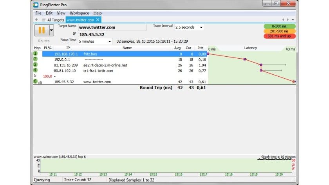Click the tab scroll left arrow

(283, 20)
